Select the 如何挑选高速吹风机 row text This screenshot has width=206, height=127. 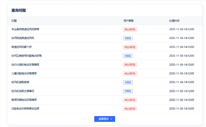23,38
